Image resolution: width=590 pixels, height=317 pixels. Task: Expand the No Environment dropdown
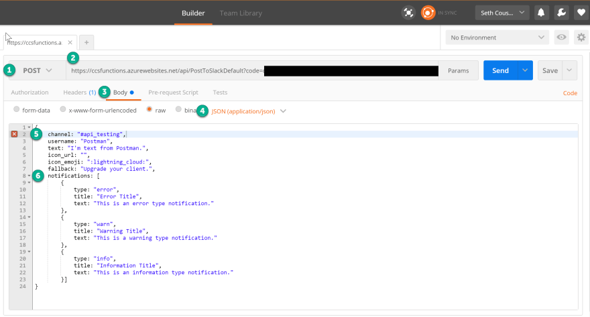(x=497, y=38)
